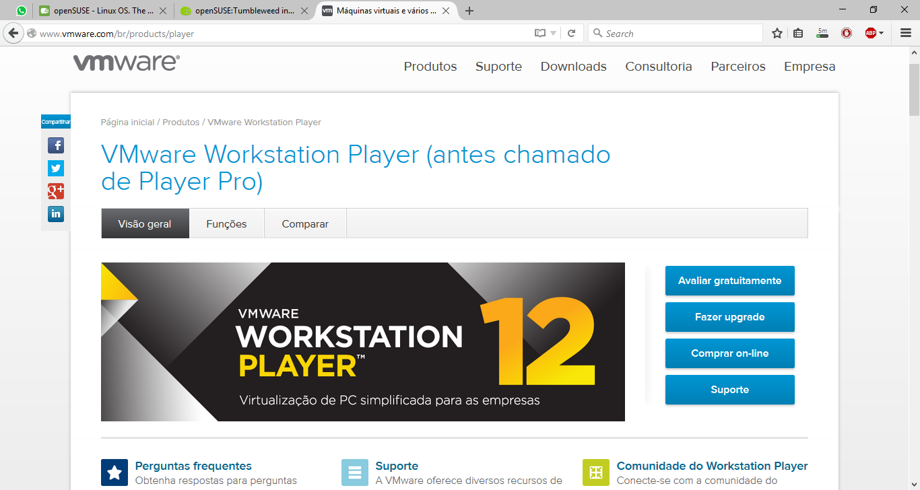
Task: Click the page heading VMware Workstation Player
Action: pos(356,168)
